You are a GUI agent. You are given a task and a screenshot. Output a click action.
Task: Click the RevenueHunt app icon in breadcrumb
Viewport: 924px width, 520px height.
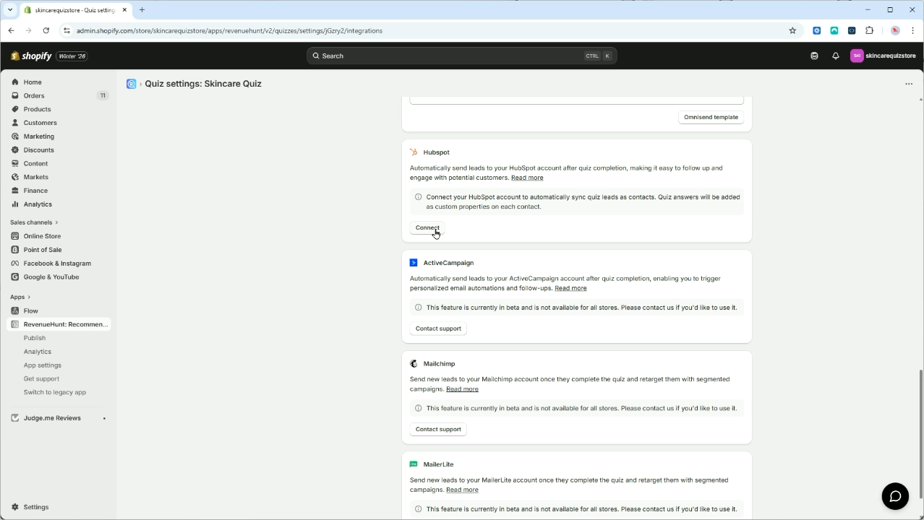[x=131, y=84]
